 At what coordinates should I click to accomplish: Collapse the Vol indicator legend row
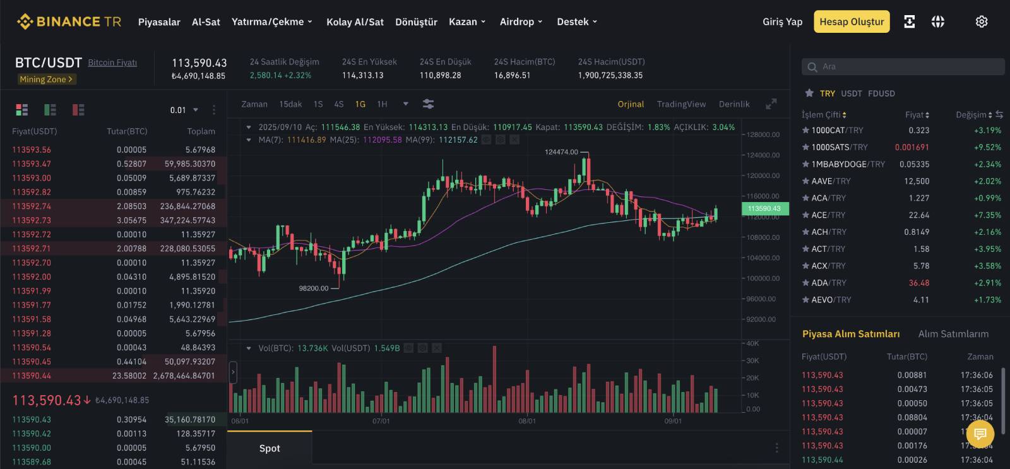tap(249, 348)
